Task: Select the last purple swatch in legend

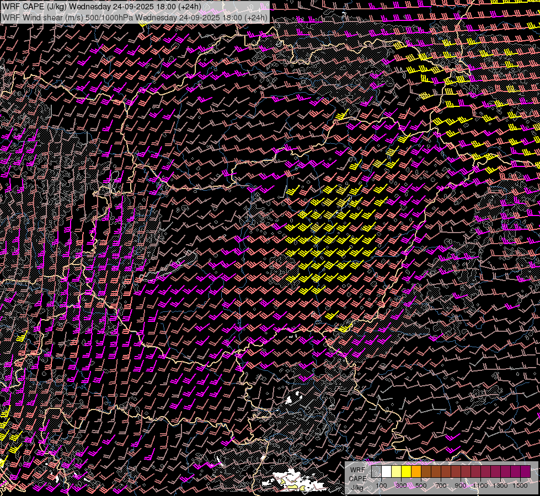Action: pyautogui.click(x=525, y=472)
